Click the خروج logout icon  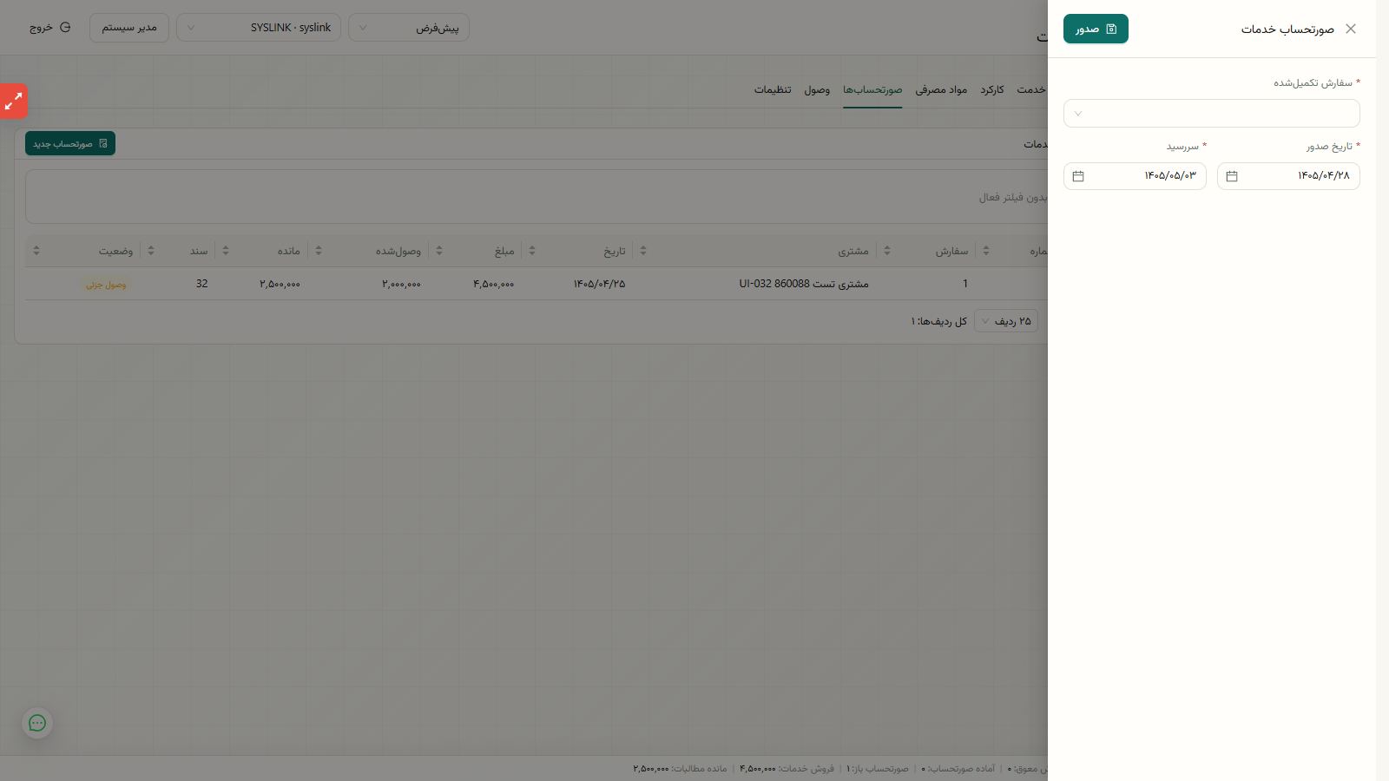pos(65,28)
